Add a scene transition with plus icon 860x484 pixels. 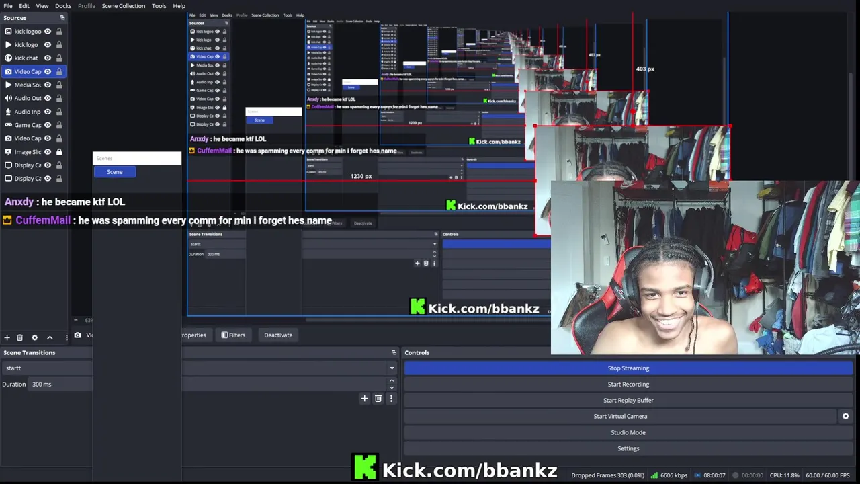click(364, 399)
